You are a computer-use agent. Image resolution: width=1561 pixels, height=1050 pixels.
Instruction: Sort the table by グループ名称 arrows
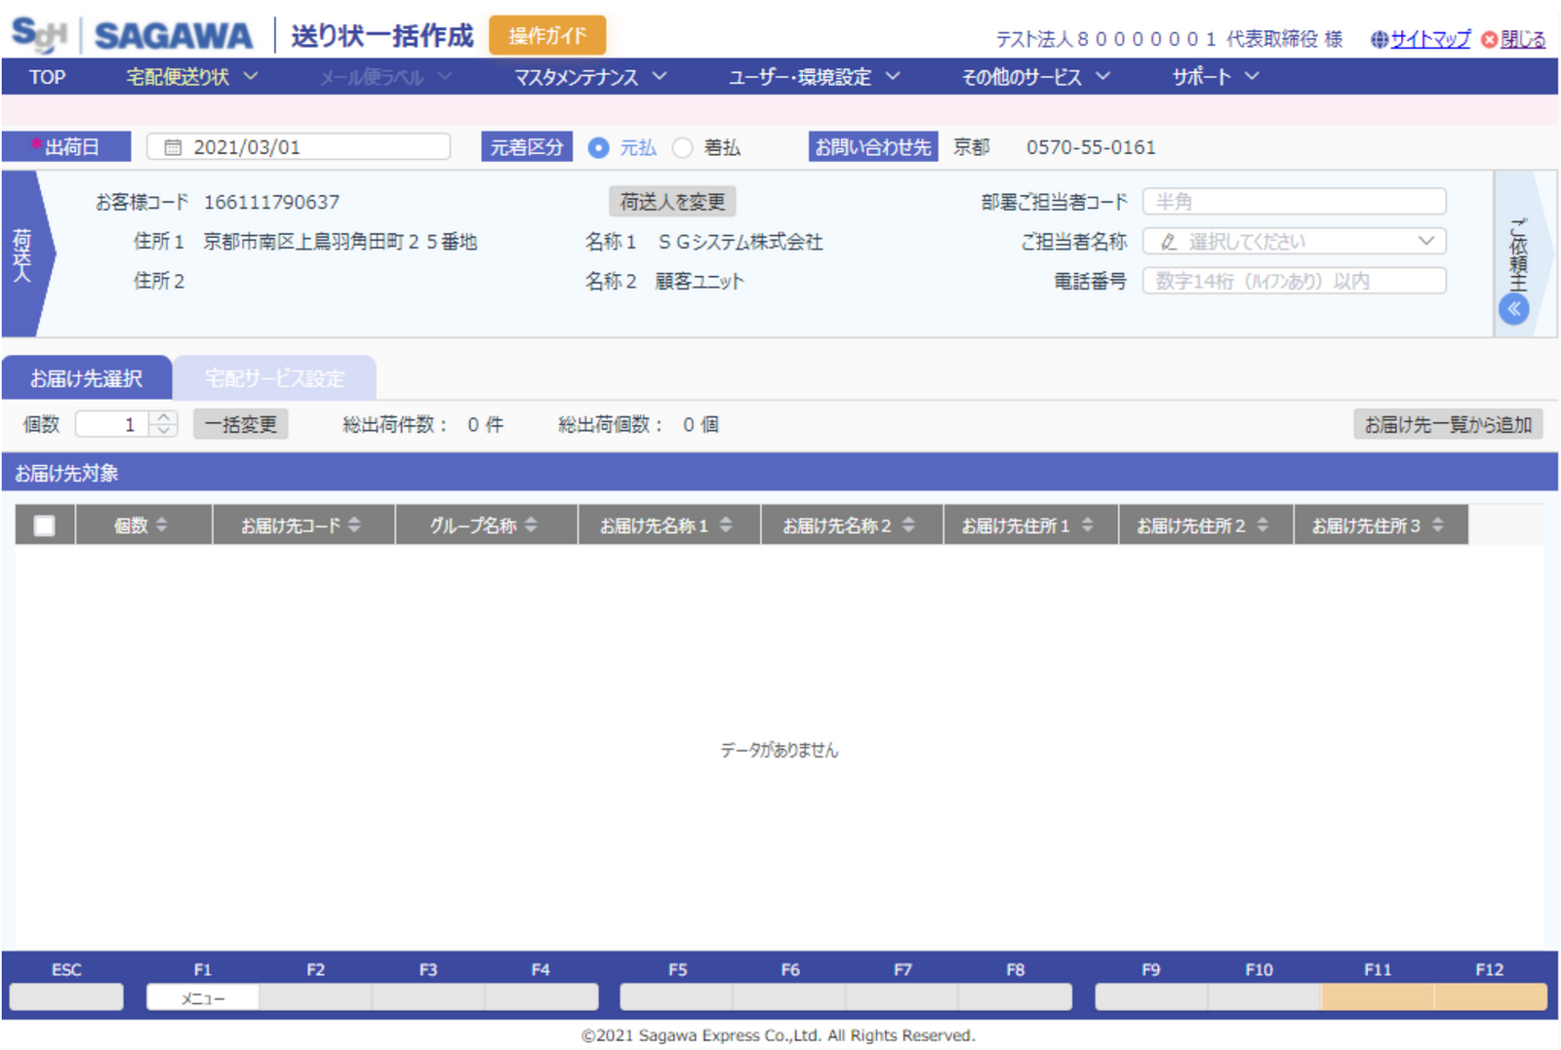click(x=531, y=524)
